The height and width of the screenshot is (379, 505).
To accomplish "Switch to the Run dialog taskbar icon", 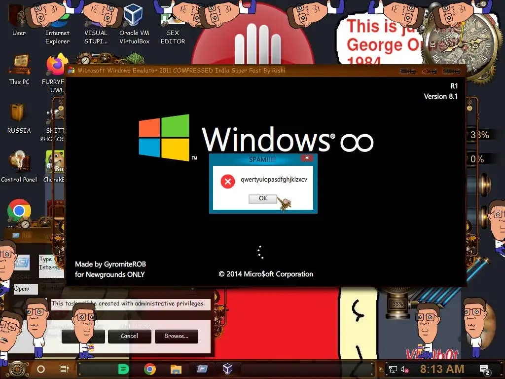I will [202, 369].
